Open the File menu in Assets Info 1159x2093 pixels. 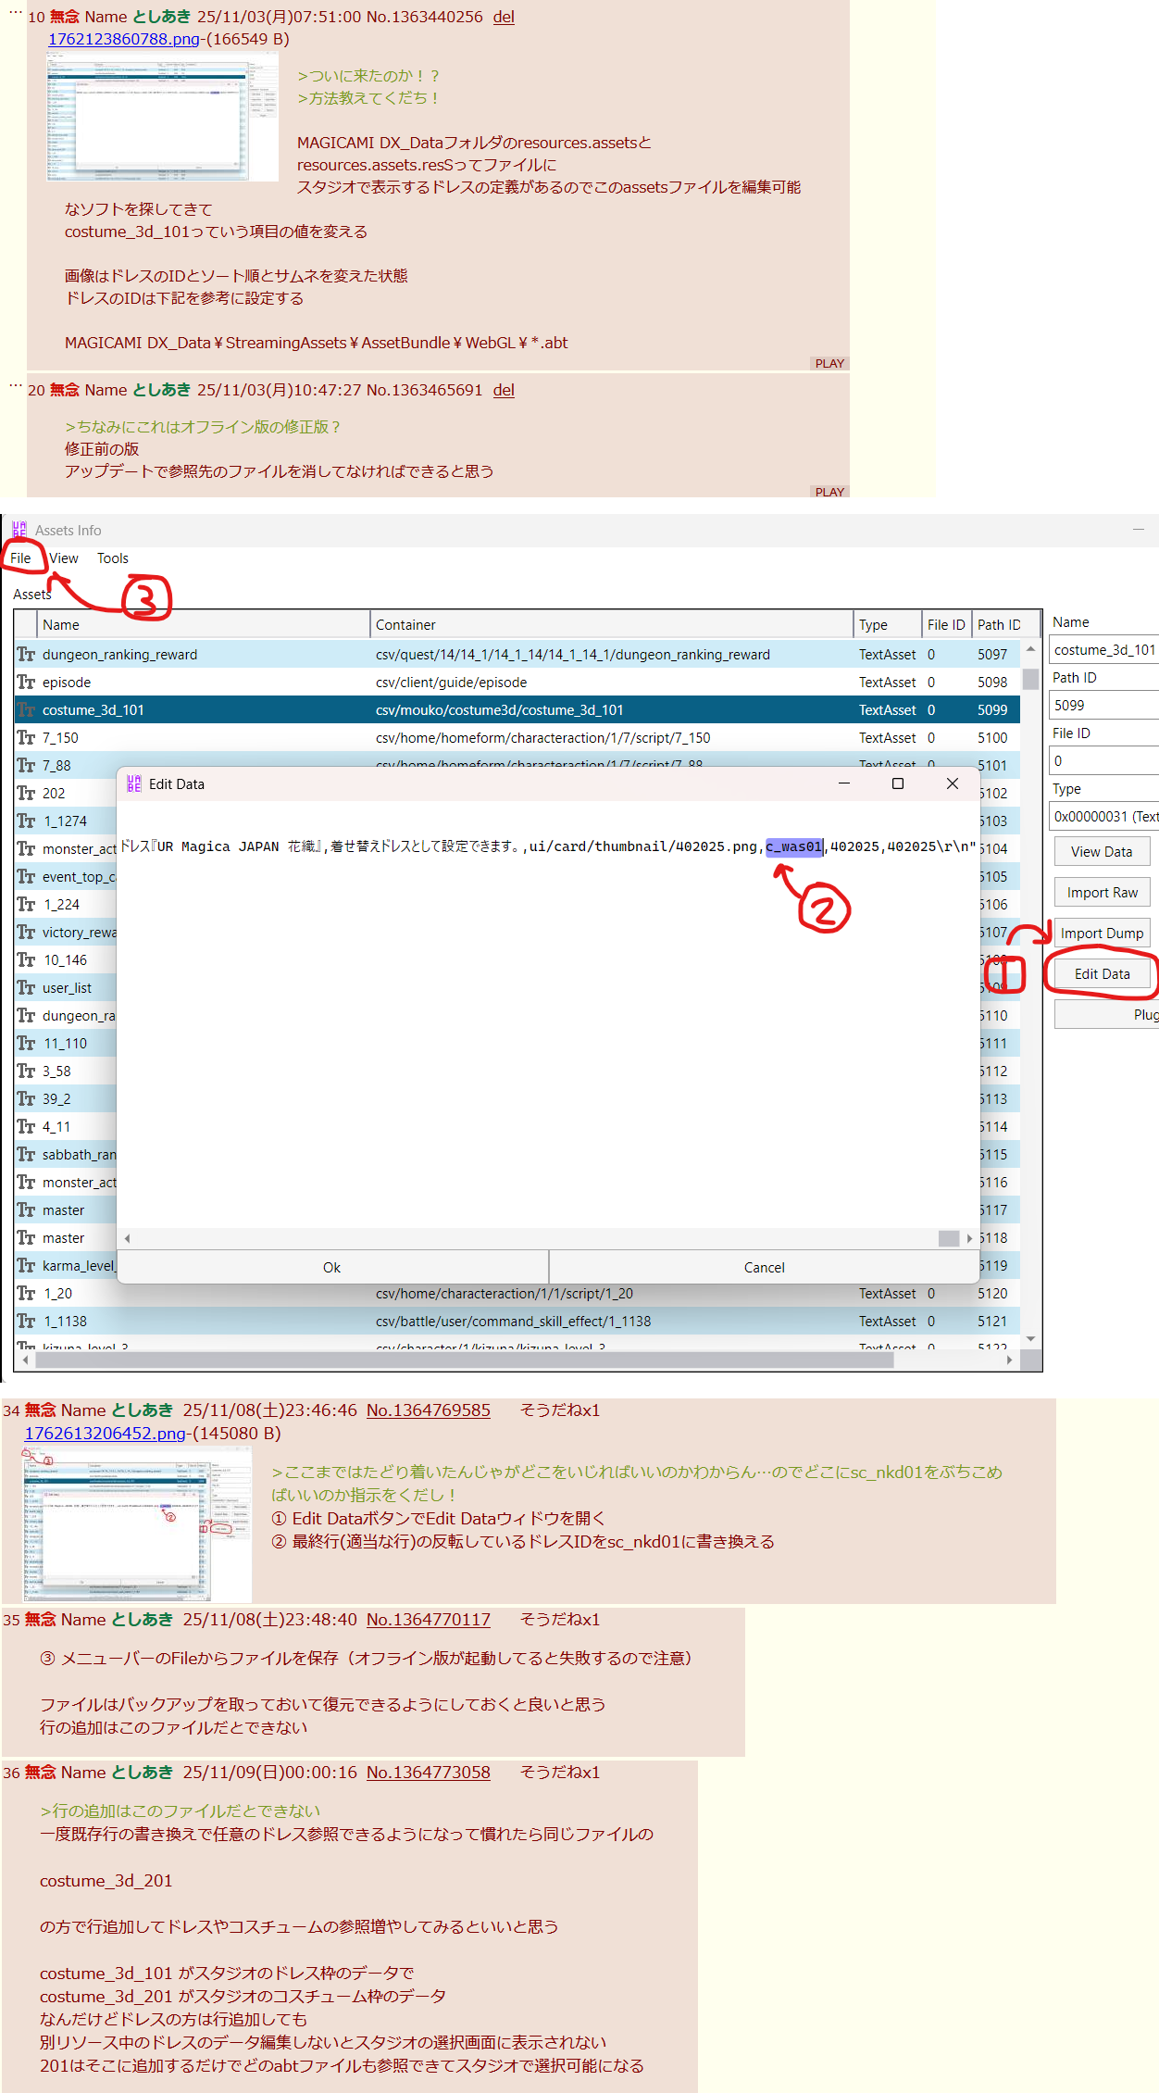point(20,558)
